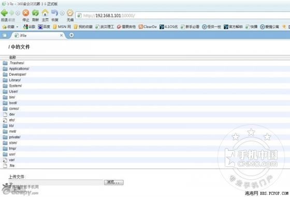The width and height of the screenshot is (290, 197).
Task: Click the green back arrow button
Action: pyautogui.click(x=4, y=13)
